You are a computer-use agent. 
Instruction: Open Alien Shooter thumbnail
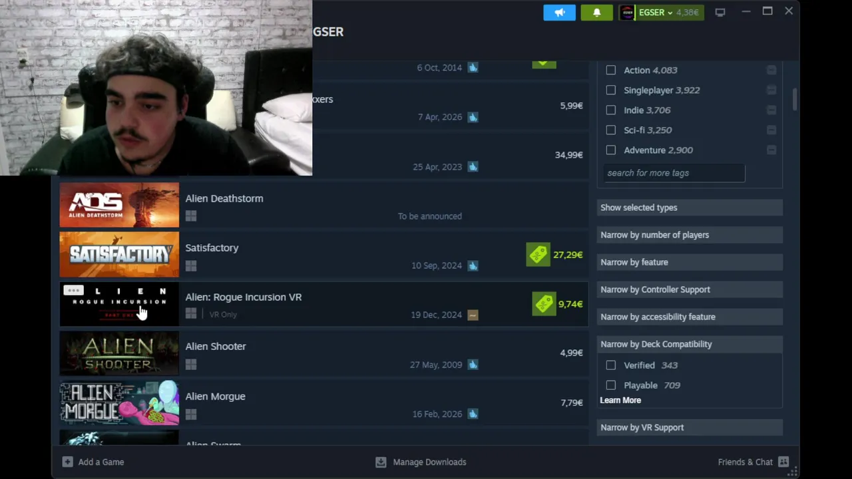(x=119, y=353)
